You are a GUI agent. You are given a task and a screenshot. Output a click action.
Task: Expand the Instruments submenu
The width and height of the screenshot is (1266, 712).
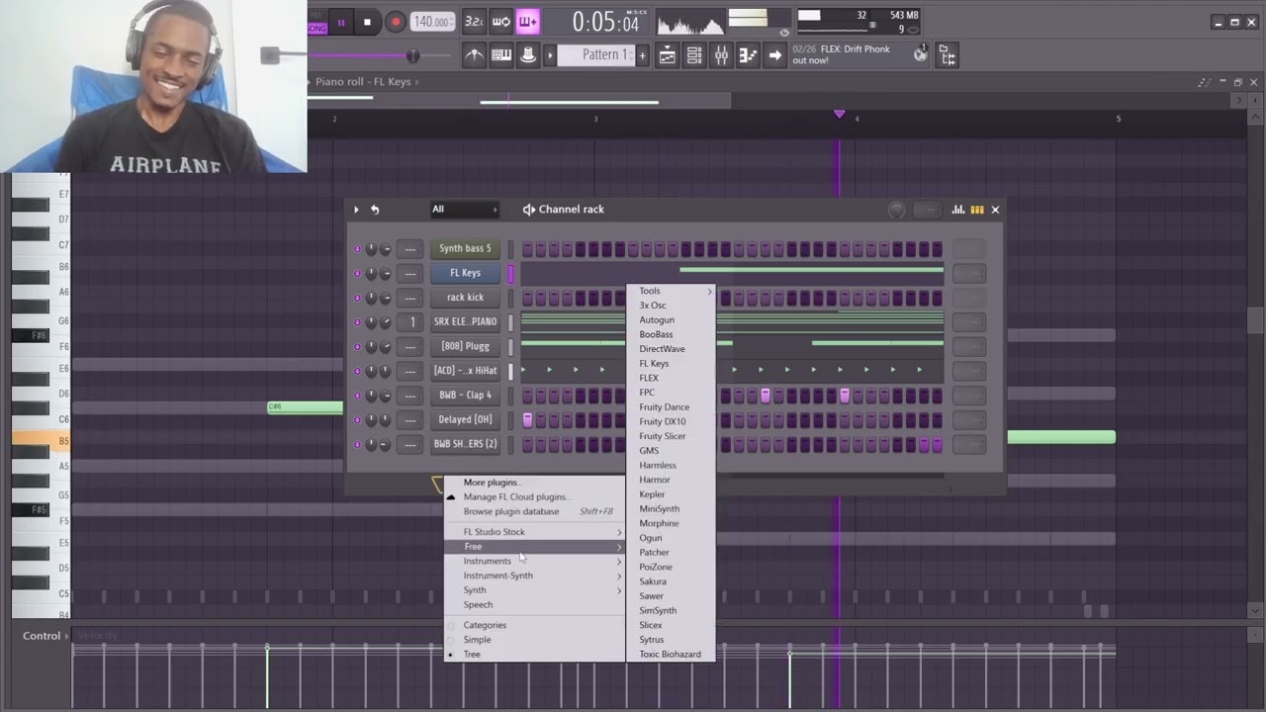(x=534, y=562)
